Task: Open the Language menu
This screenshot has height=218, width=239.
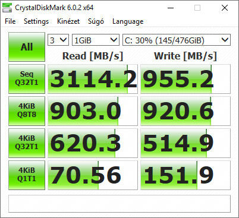Action: tap(128, 21)
